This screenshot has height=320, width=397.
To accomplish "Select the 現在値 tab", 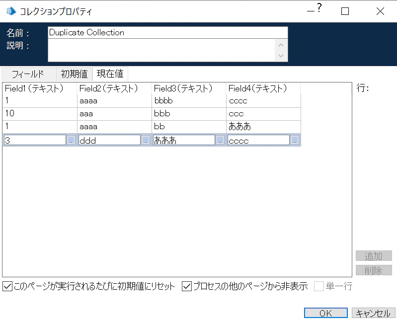I will pos(110,74).
